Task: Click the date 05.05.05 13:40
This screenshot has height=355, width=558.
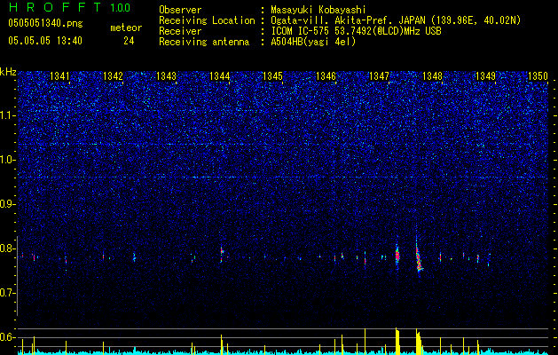Action: pos(45,41)
